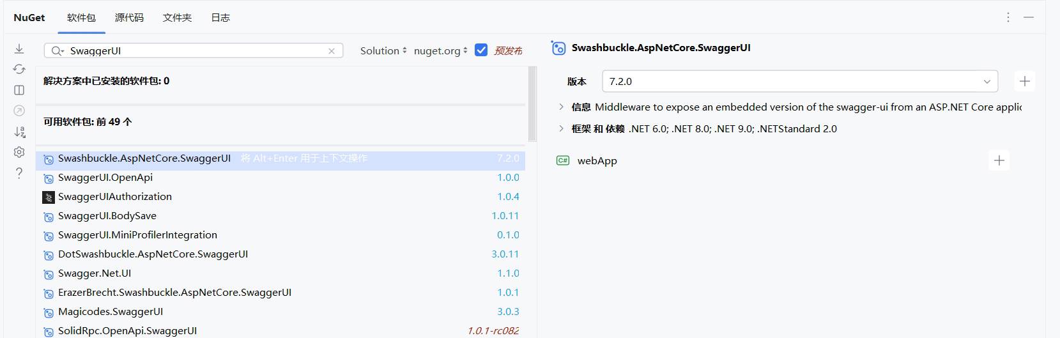Click the SwaggerUI.OpenApi package icon
The height and width of the screenshot is (338, 1060).
point(49,178)
